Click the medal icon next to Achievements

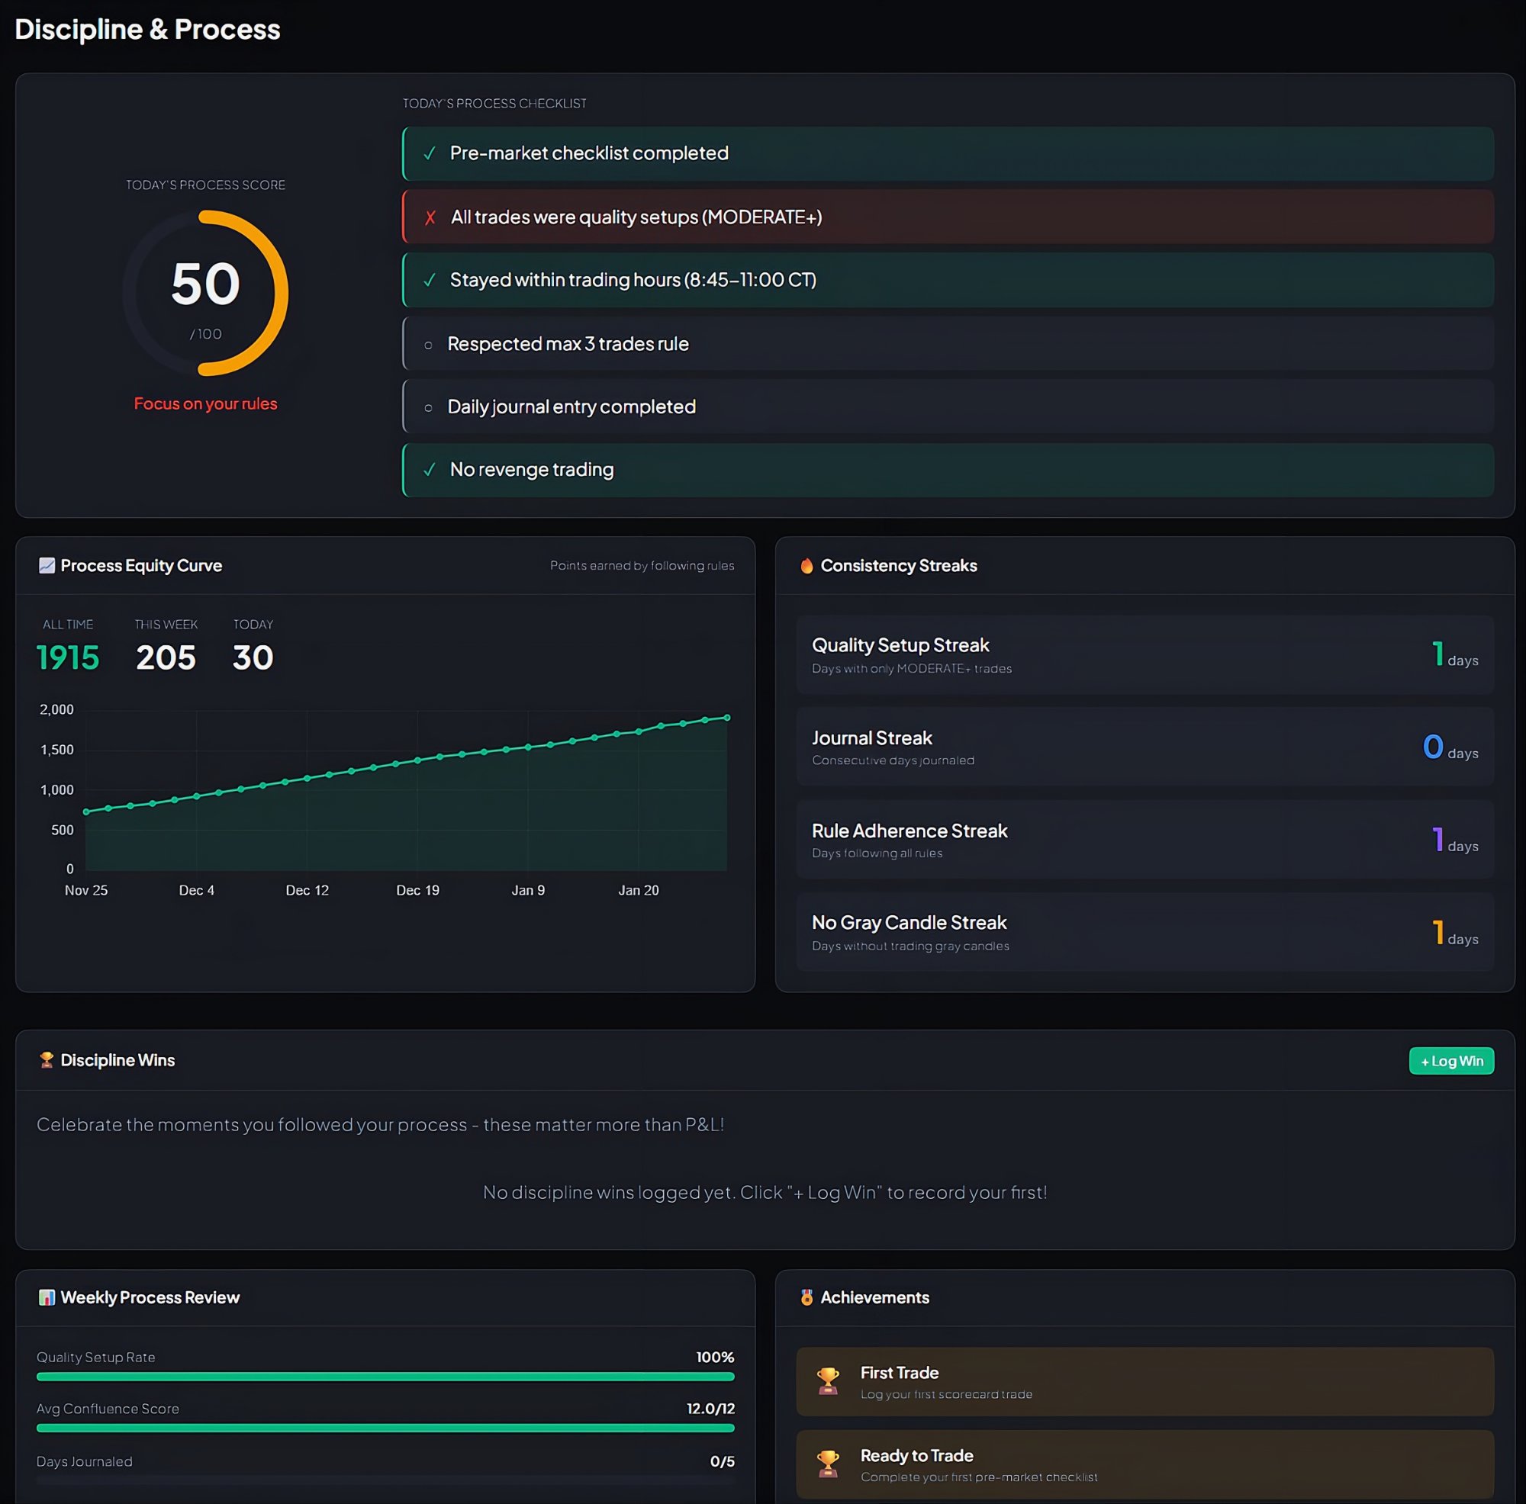pyautogui.click(x=806, y=1297)
